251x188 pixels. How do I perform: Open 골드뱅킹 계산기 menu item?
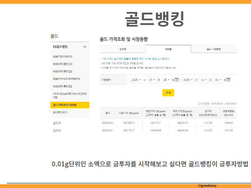pyautogui.click(x=60, y=112)
